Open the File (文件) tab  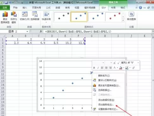pos(5,8)
